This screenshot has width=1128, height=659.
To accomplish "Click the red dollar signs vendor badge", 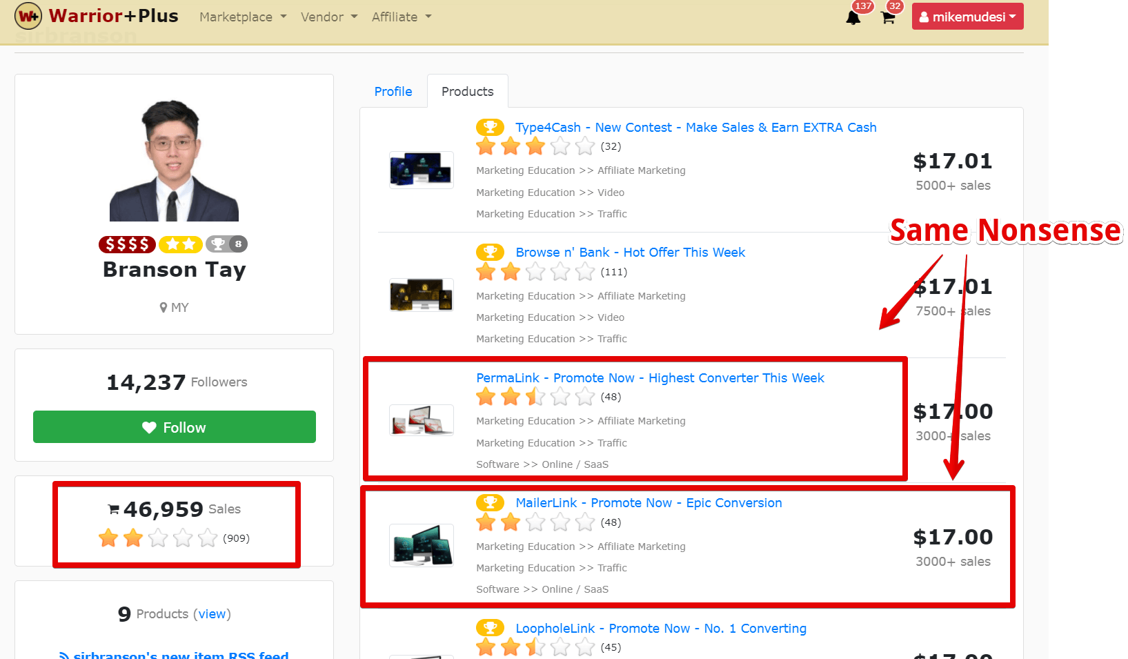I will [127, 244].
